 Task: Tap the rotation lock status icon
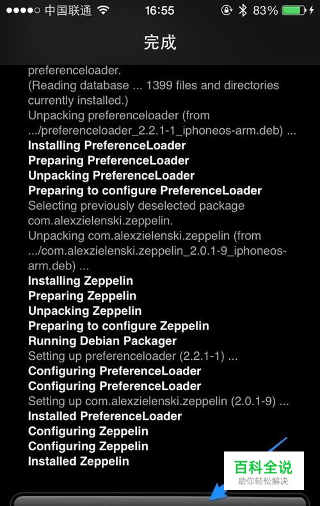pyautogui.click(x=227, y=10)
